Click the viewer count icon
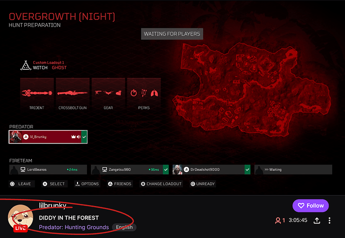Screen dimensions: 345x238 point(278,220)
